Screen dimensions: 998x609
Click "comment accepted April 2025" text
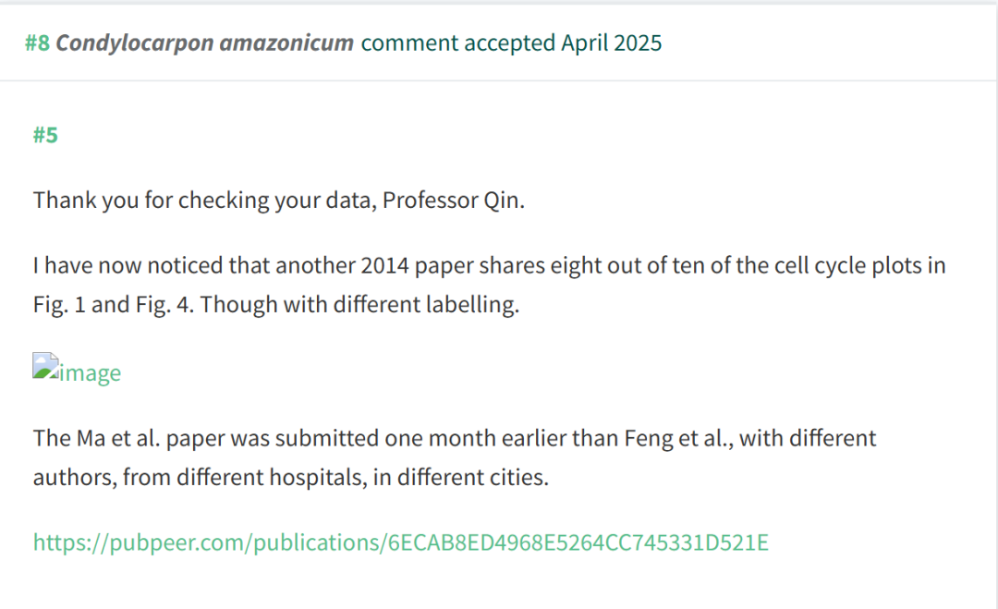click(x=511, y=43)
